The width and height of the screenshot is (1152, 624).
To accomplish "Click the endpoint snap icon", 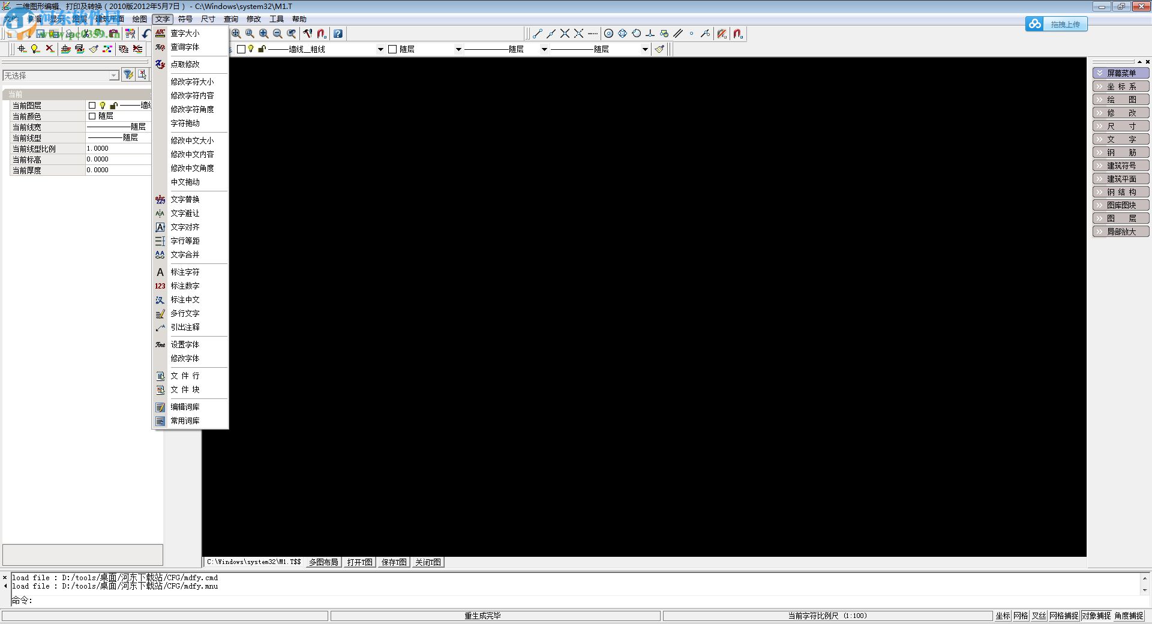I will tap(538, 34).
